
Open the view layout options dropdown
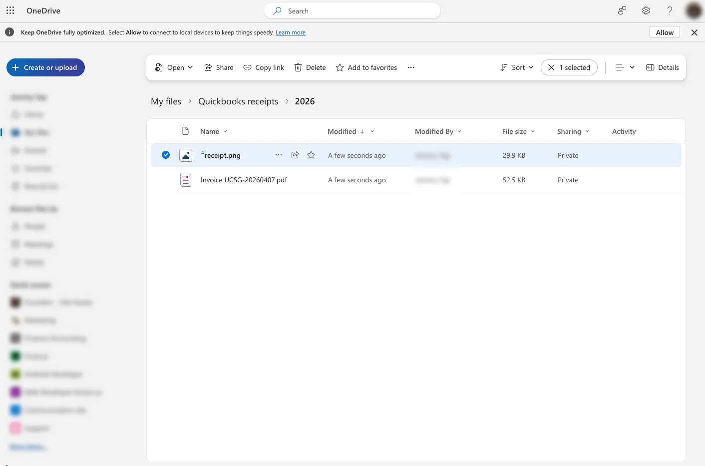[x=625, y=67]
